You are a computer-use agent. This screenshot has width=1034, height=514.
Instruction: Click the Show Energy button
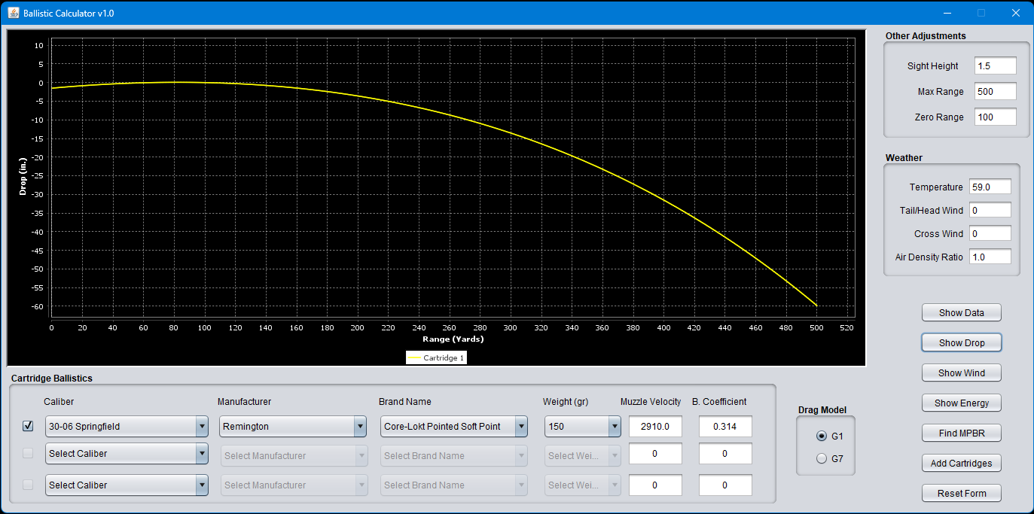[962, 403]
